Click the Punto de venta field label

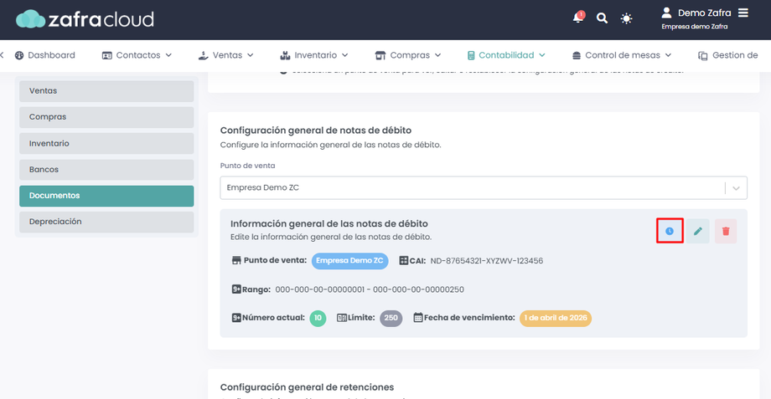[247, 166]
